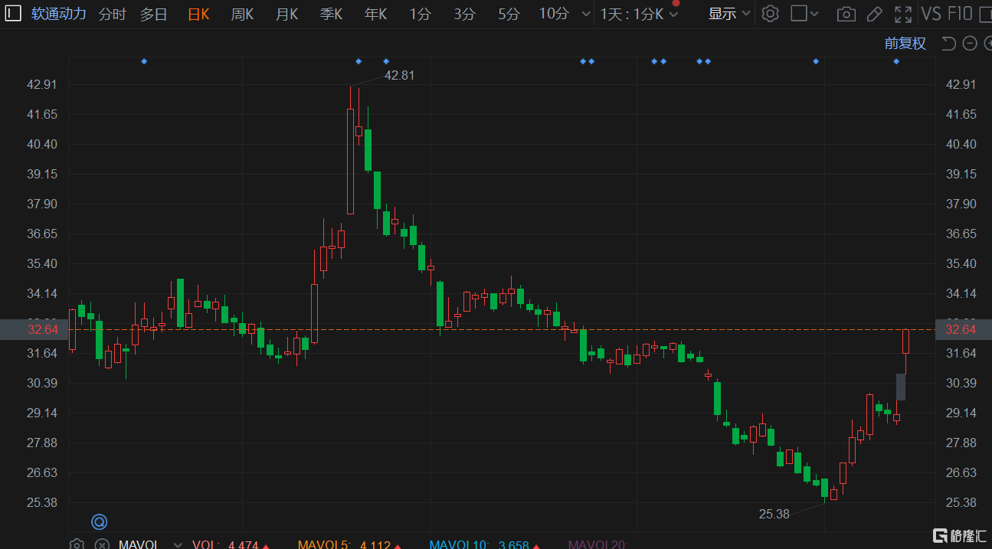Click the MAVOL20 label
Viewport: 992px width, 549px height.
597,545
